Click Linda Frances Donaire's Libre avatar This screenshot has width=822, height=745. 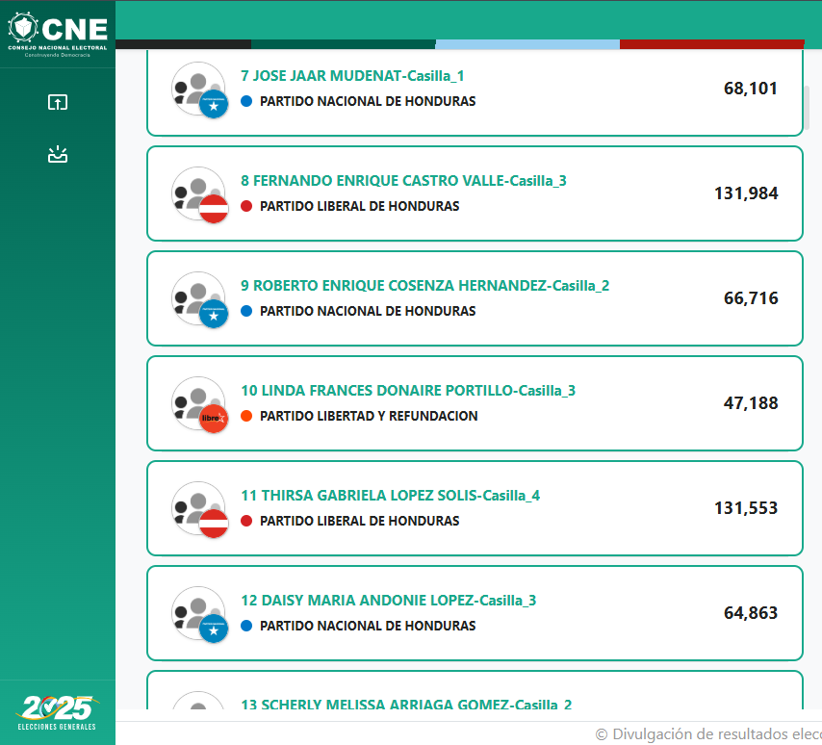pos(200,404)
